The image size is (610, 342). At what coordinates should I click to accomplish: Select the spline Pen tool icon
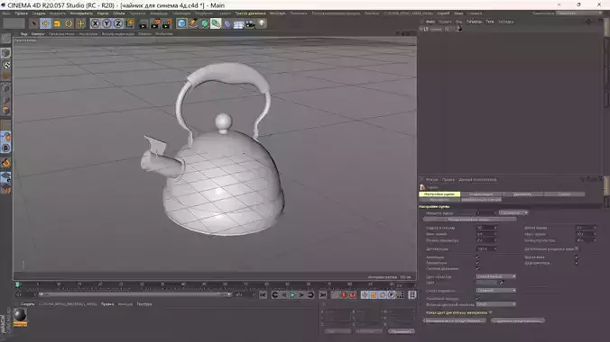(193, 23)
